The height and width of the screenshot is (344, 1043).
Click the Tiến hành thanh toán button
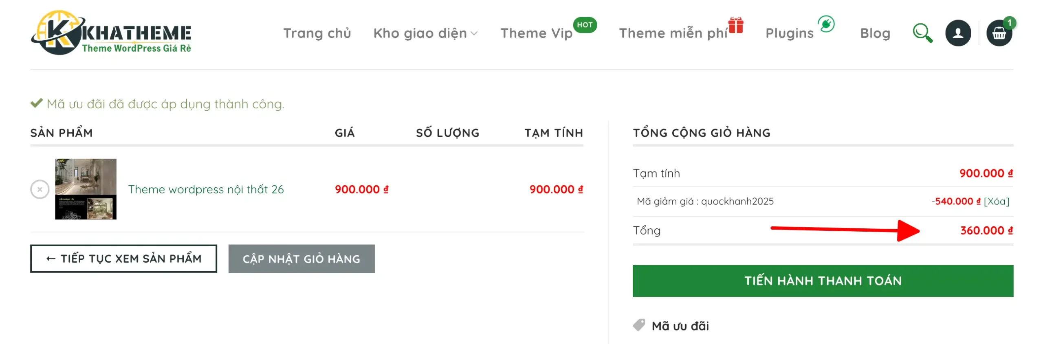click(x=822, y=280)
